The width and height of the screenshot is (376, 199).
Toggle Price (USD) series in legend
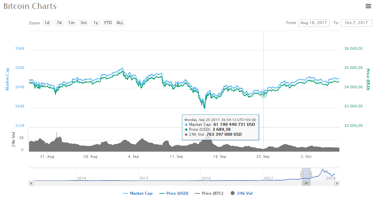[x=174, y=193]
